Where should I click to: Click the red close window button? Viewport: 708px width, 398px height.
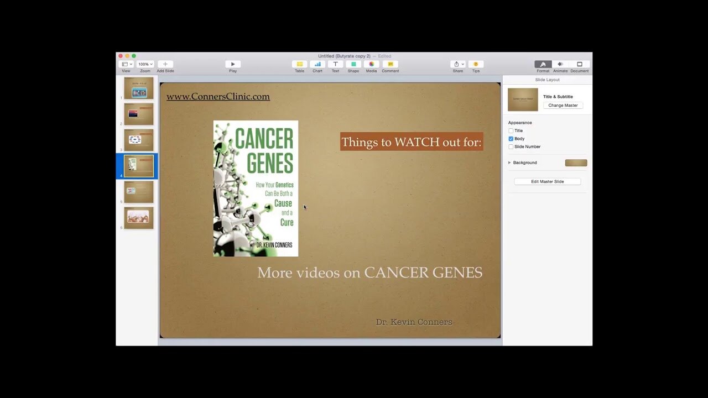click(121, 56)
